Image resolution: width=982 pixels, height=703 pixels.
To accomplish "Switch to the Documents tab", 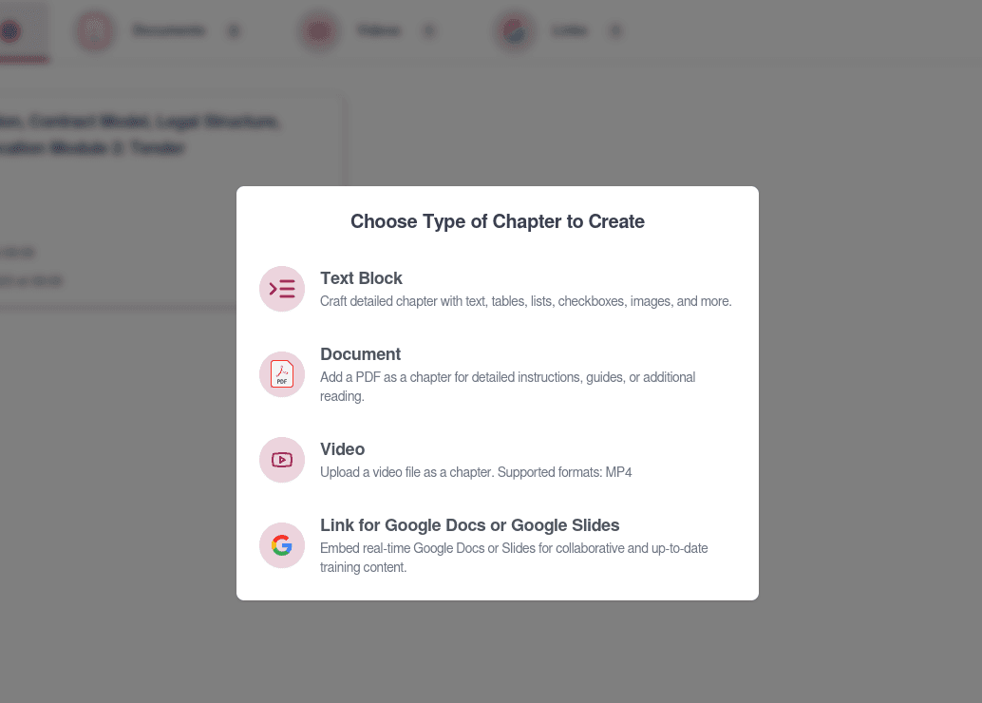I will pos(169,29).
